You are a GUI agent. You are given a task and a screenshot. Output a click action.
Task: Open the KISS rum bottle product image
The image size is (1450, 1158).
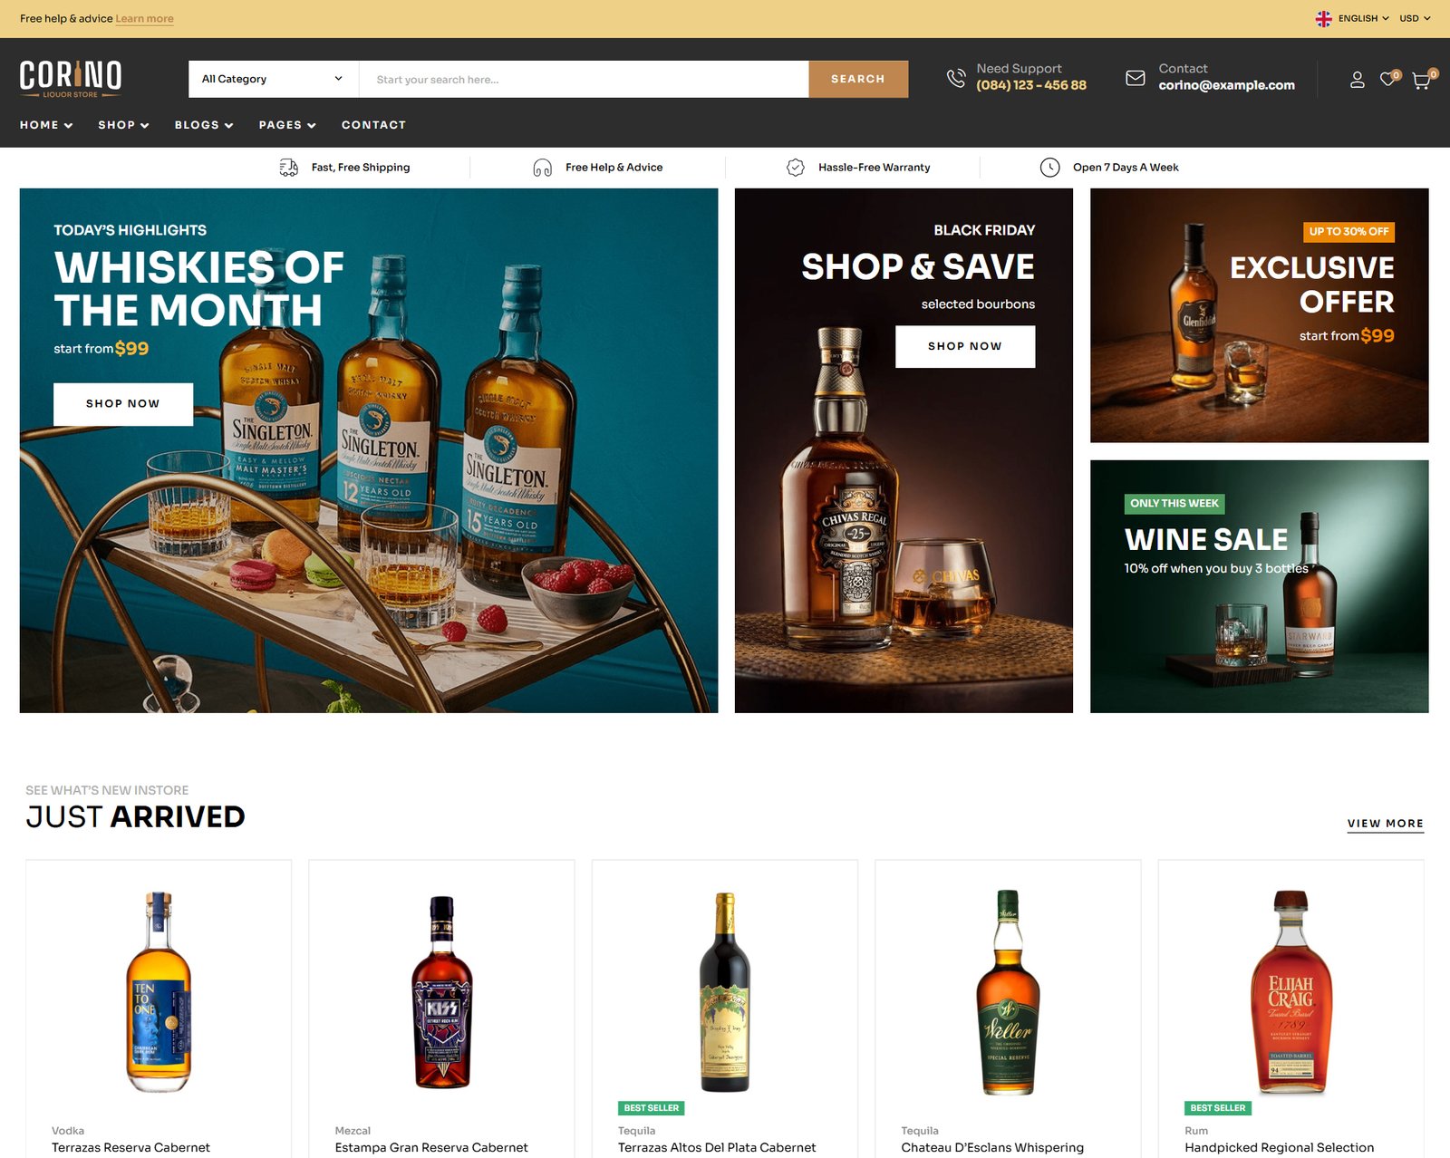tap(442, 991)
